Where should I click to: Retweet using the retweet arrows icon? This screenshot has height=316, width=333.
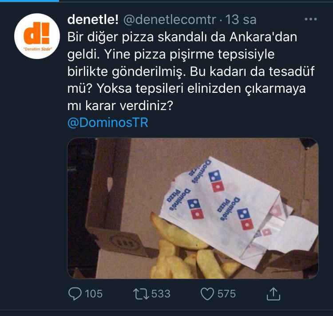click(141, 293)
